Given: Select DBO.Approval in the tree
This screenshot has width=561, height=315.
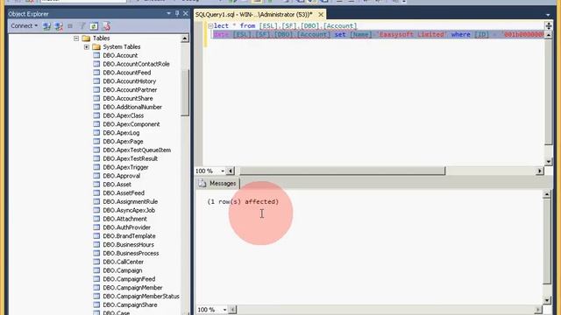Looking at the screenshot, I should [122, 176].
